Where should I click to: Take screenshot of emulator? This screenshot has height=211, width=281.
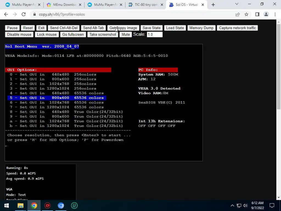coord(103,34)
